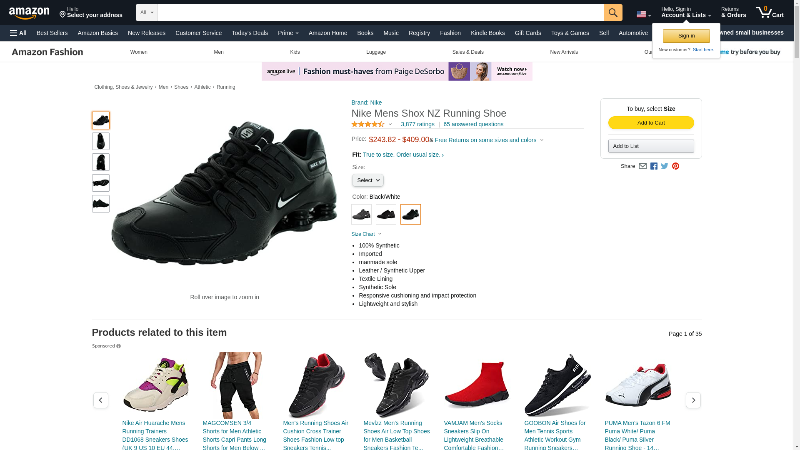Select the second shoe thumbnail image
800x450 pixels.
(x=100, y=141)
